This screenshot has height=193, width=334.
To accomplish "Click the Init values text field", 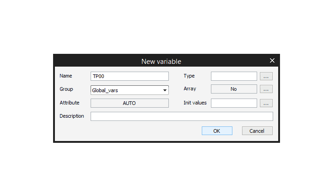I will 234,103.
